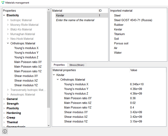Click the 'Enter the name of the material' field
The width and height of the screenshot is (168, 136).
[x=75, y=20]
